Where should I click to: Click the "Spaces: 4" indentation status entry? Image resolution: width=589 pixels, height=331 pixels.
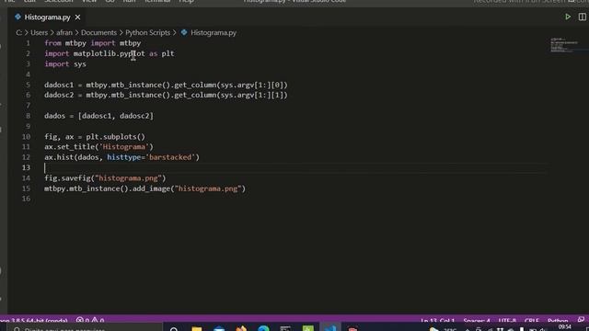pyautogui.click(x=477, y=321)
